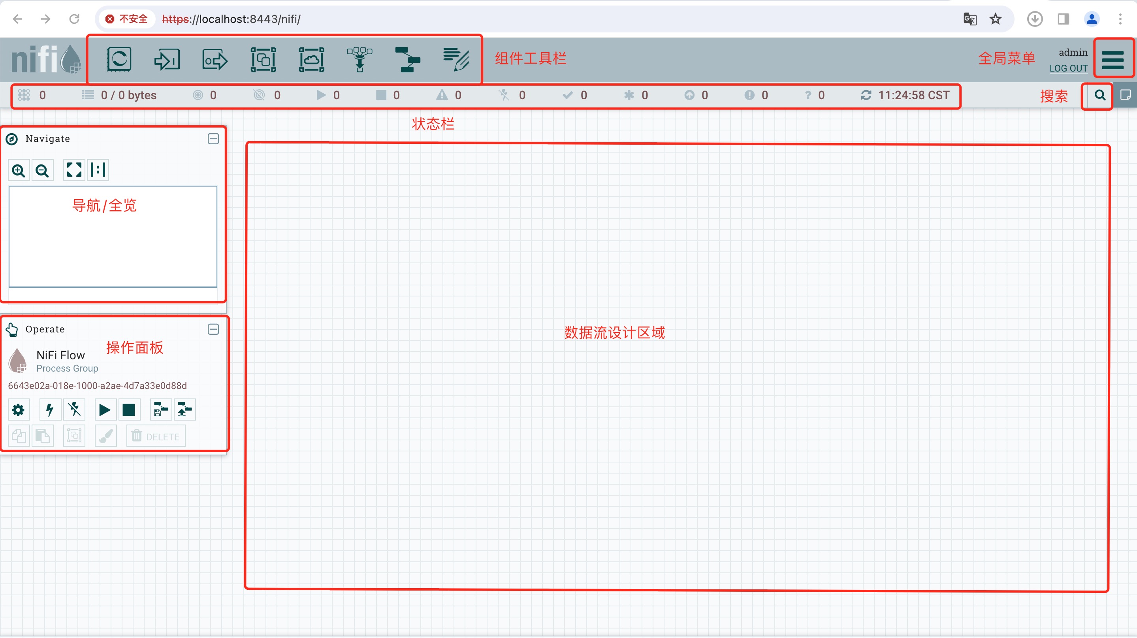Click the Create template button
This screenshot has width=1137, height=638.
coord(161,410)
